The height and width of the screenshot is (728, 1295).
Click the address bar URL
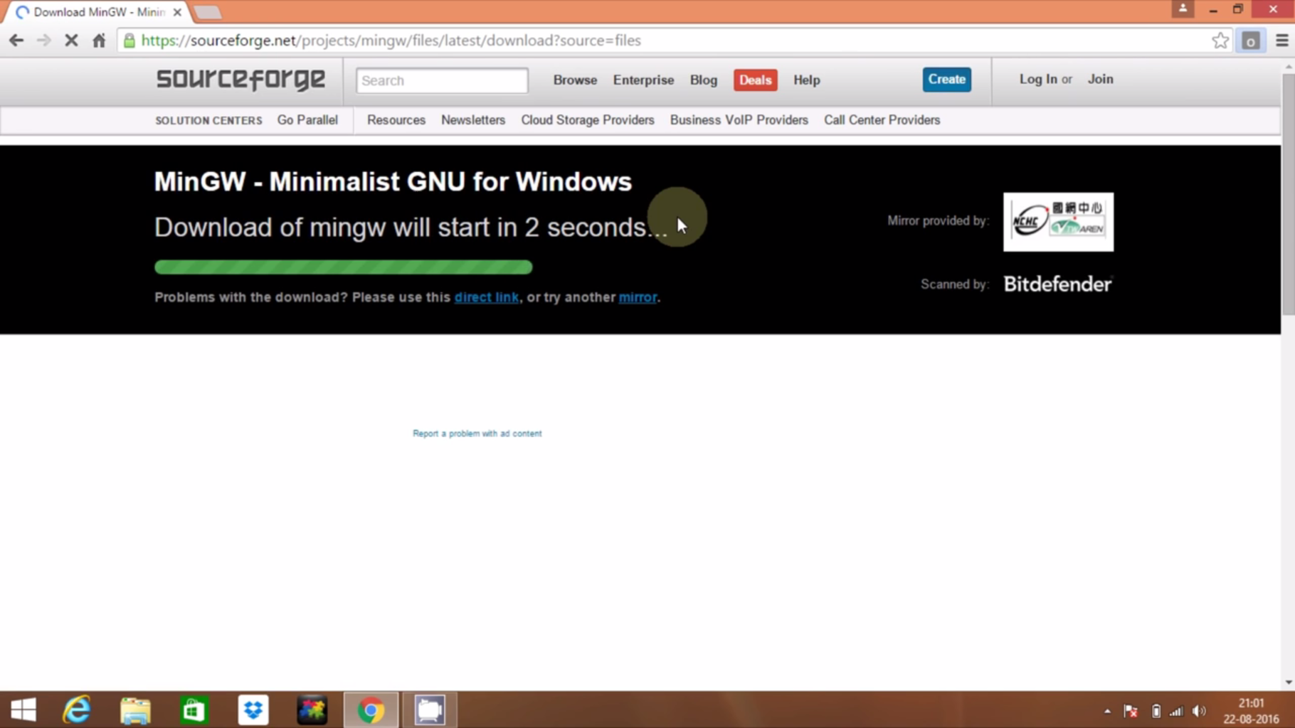(x=391, y=41)
